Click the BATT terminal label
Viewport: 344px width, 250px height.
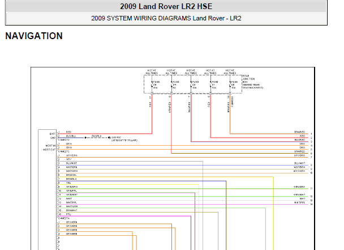[52, 134]
